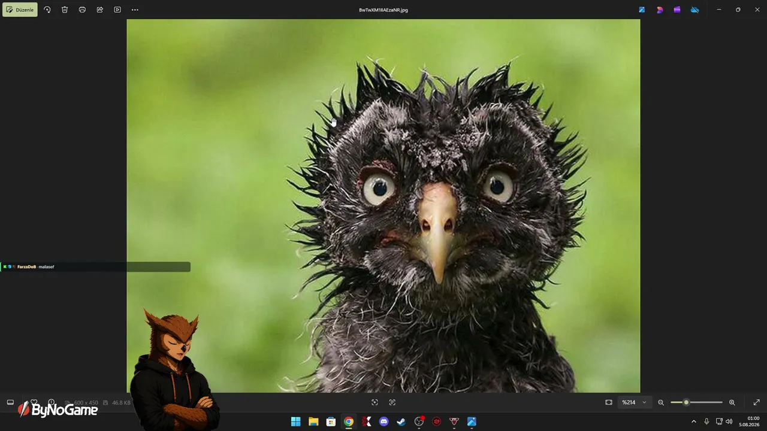Viewport: 767px width, 431px height.
Task: Open Steam from the taskbar
Action: (401, 421)
